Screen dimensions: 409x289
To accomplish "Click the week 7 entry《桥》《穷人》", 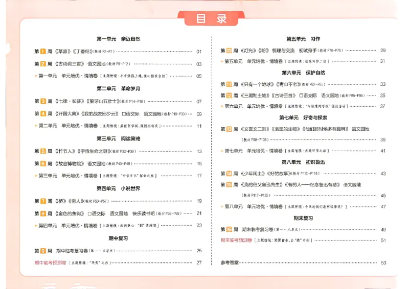I will [118, 201].
